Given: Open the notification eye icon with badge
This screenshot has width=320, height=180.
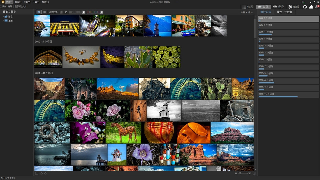Looking at the screenshot, I should (x=317, y=7).
